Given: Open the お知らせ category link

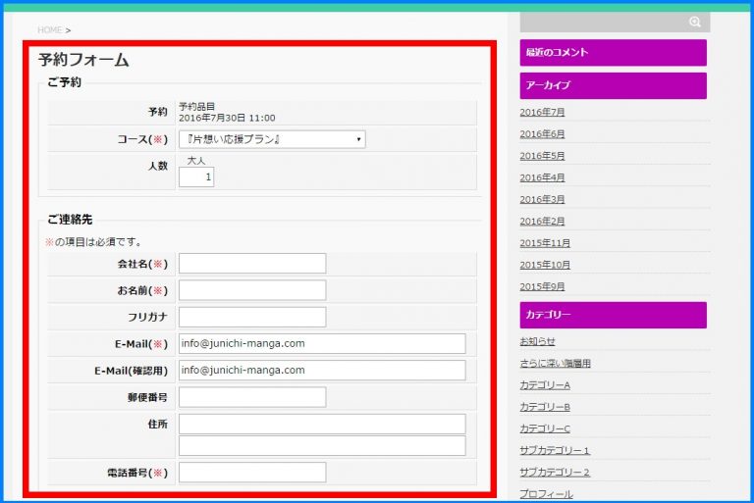Looking at the screenshot, I should [537, 342].
